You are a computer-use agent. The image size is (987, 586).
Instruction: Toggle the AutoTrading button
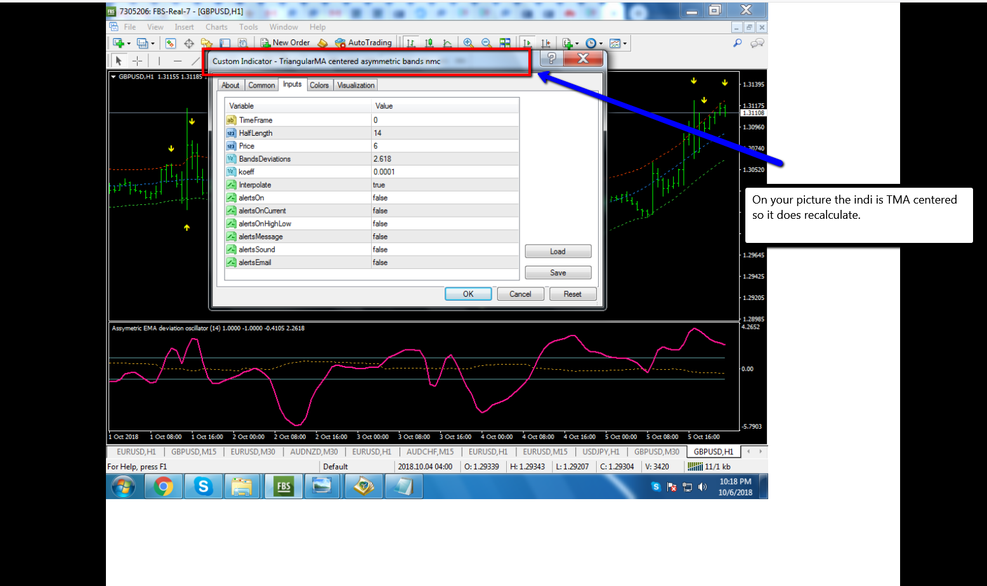363,42
